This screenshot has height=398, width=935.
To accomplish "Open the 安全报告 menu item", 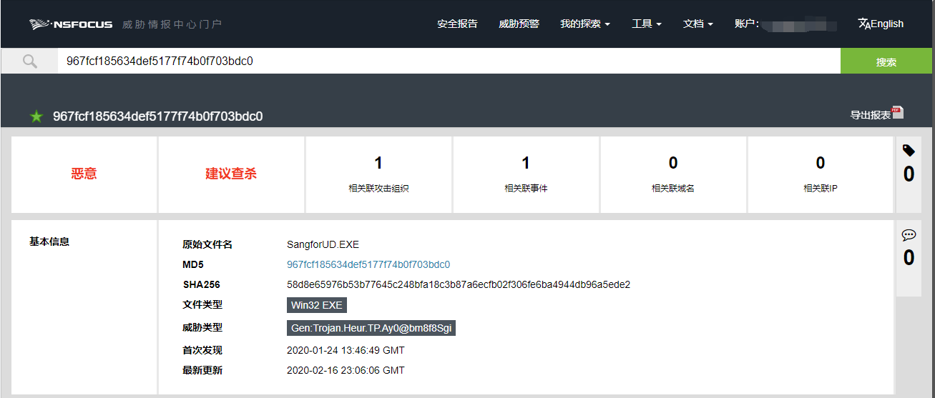I will pyautogui.click(x=457, y=24).
